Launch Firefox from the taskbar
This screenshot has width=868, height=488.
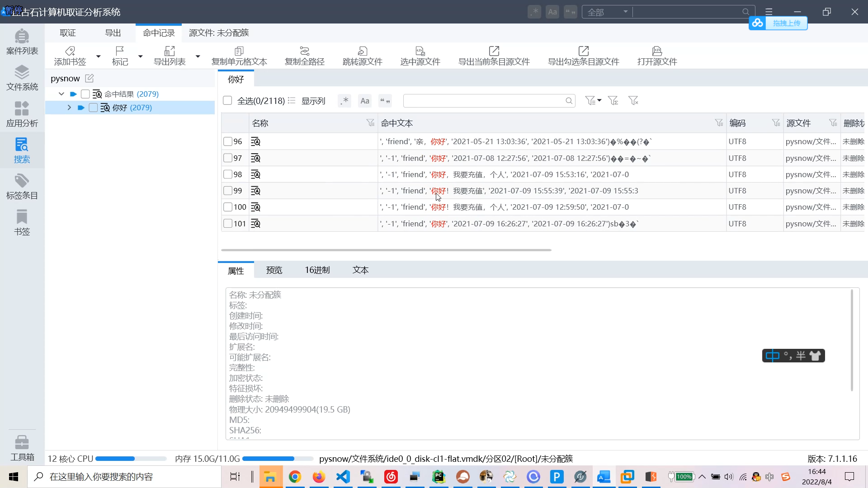click(x=319, y=477)
